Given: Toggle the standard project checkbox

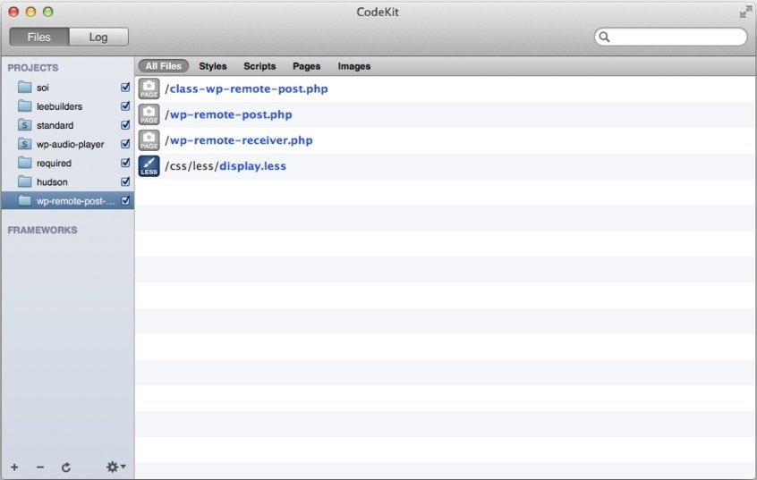Looking at the screenshot, I should [x=125, y=124].
